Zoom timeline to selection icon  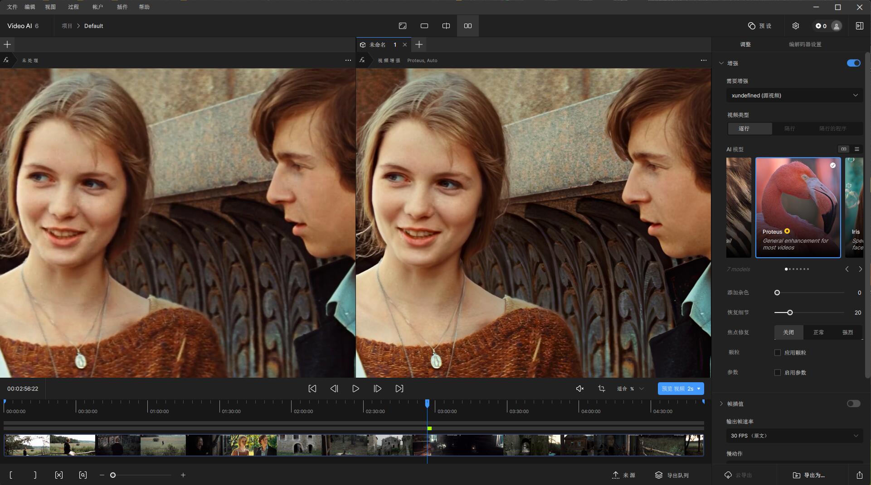(83, 475)
